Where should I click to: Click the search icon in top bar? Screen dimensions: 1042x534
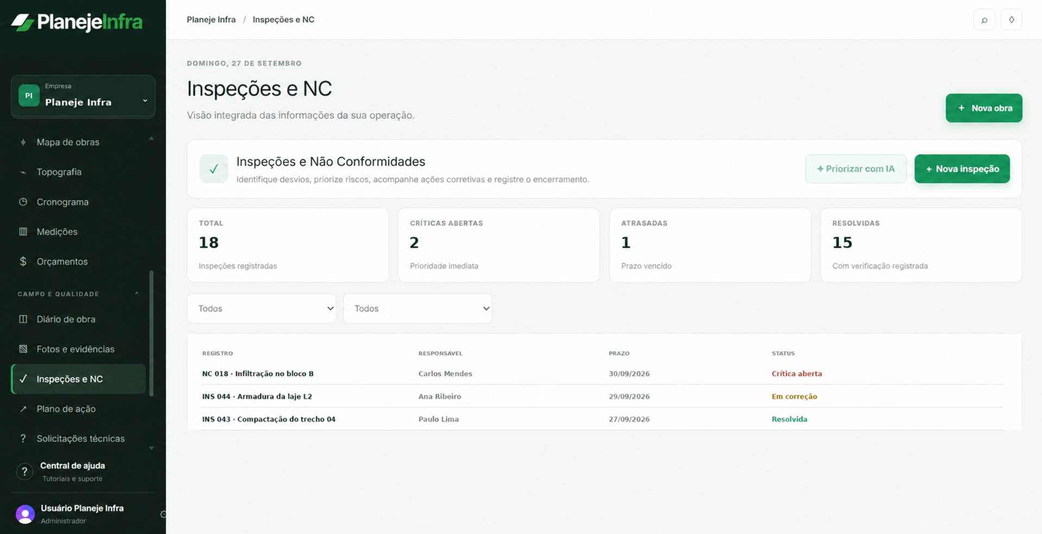click(x=984, y=20)
